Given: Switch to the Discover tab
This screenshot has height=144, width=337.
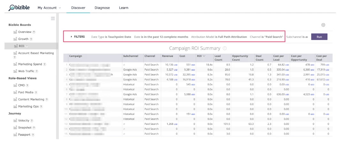Looking at the screenshot, I should (78, 8).
